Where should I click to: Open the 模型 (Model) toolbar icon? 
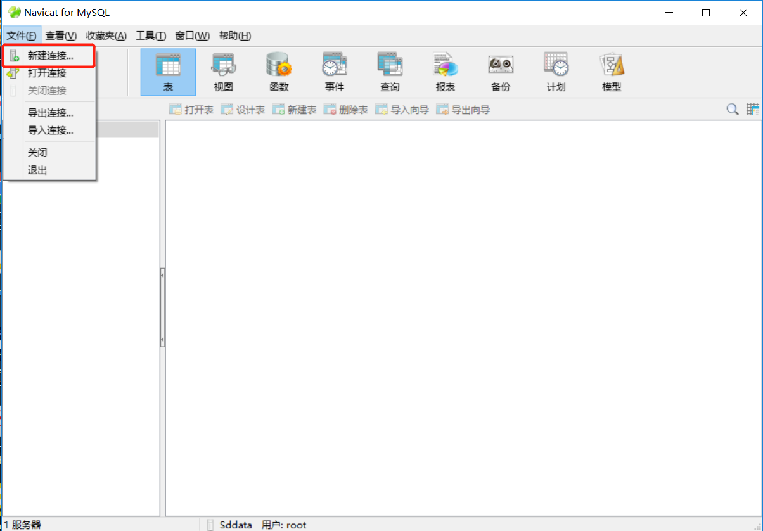pyautogui.click(x=612, y=72)
